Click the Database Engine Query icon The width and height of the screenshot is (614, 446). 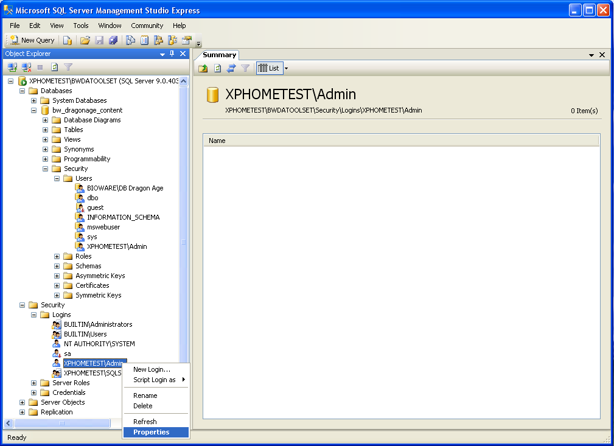pos(68,40)
